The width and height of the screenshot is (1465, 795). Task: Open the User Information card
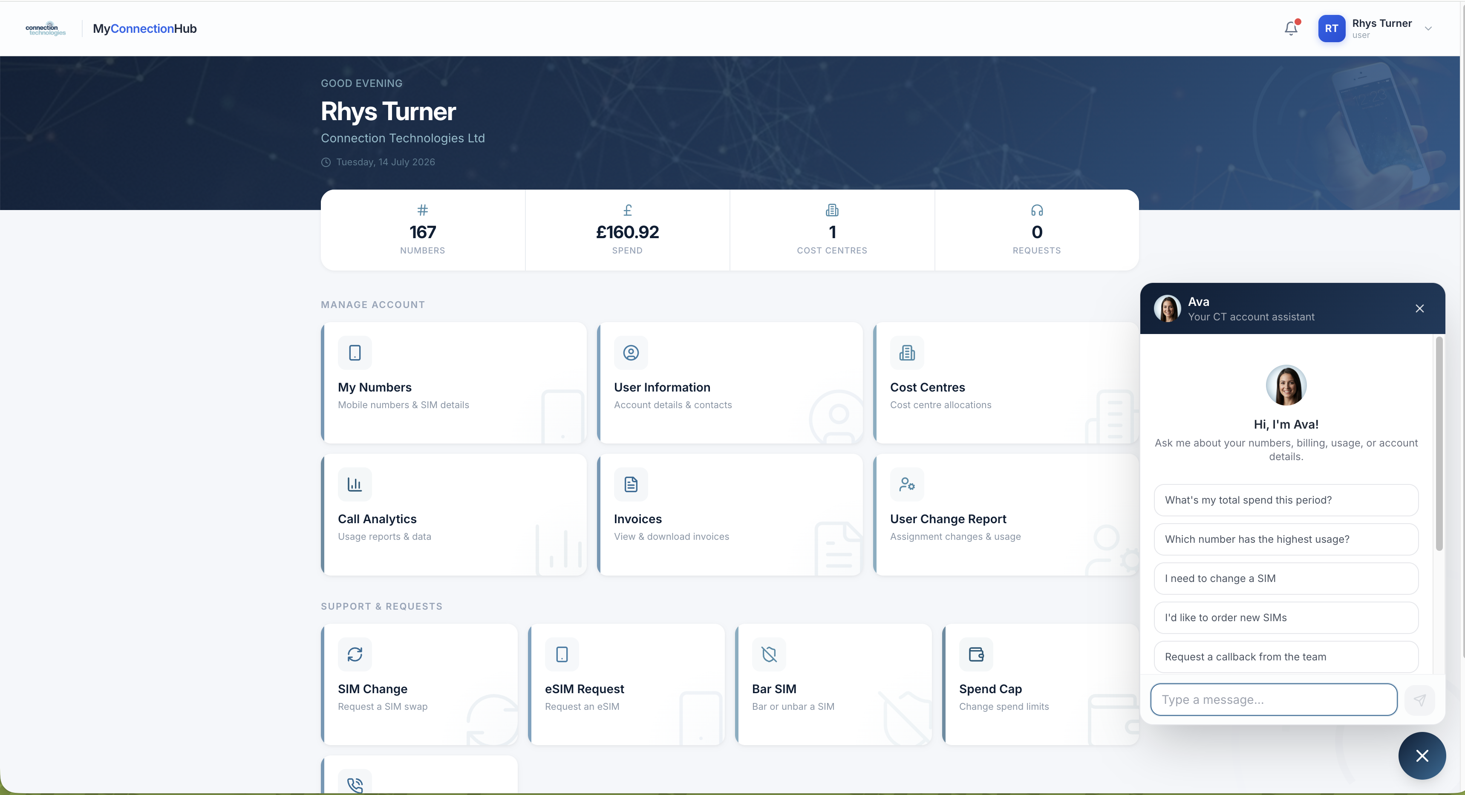click(730, 383)
